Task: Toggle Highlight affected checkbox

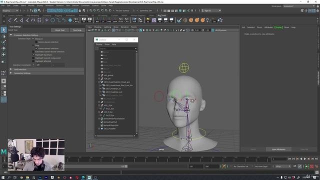Action: tap(33, 61)
